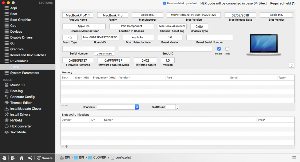This screenshot has height=162, width=300.
Task: Click the Firmware Features Mask field
Action: 113,60
